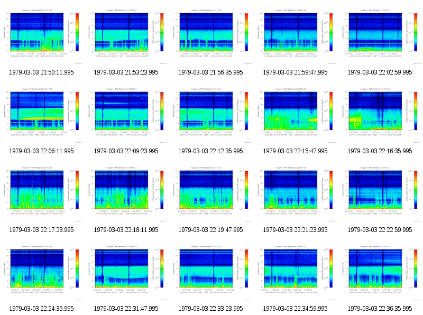This screenshot has height=315, width=423.
Task: Open the spectrogram thumbnail for 22:12:35.995
Action: 210,115
